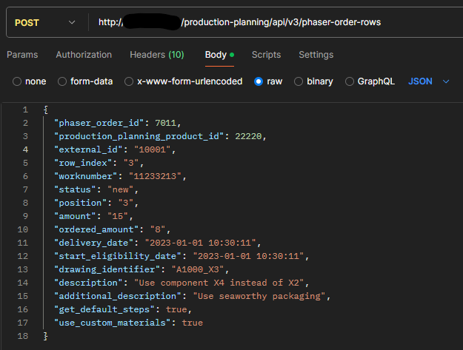The width and height of the screenshot is (463, 350).
Task: Click the "additional_description" key
Action: coord(118,296)
